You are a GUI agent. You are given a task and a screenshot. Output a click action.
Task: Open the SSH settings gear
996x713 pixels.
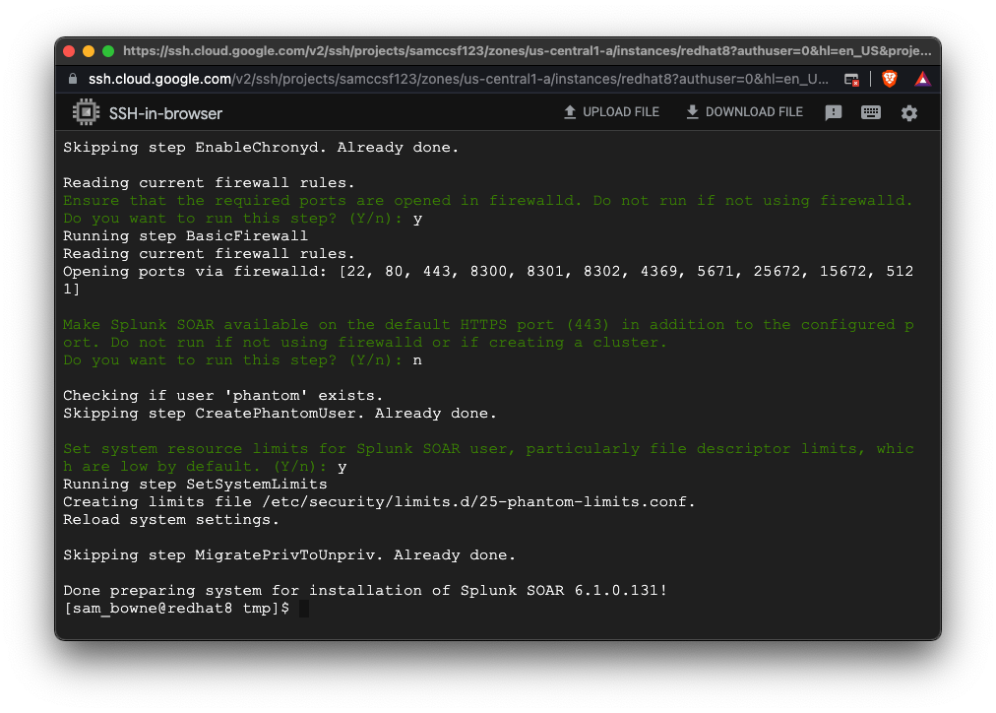tap(909, 112)
